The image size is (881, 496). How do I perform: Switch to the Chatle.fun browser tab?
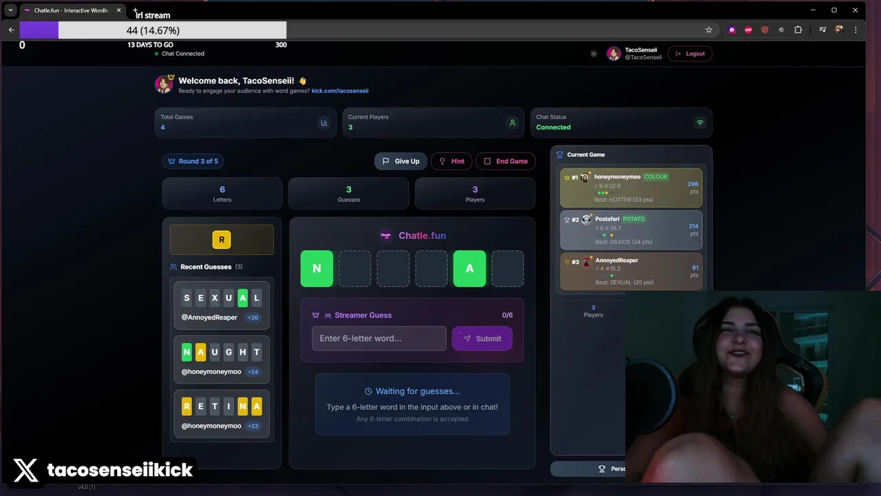click(x=70, y=10)
